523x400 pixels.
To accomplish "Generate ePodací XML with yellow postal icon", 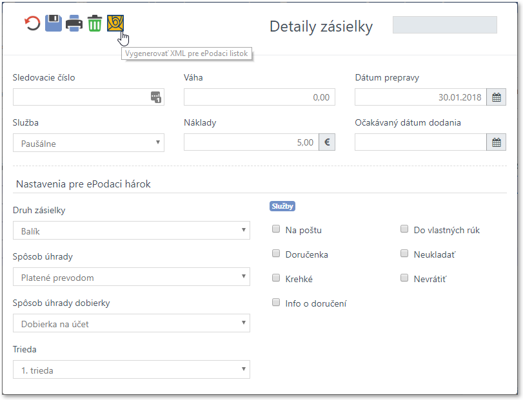I will (115, 23).
